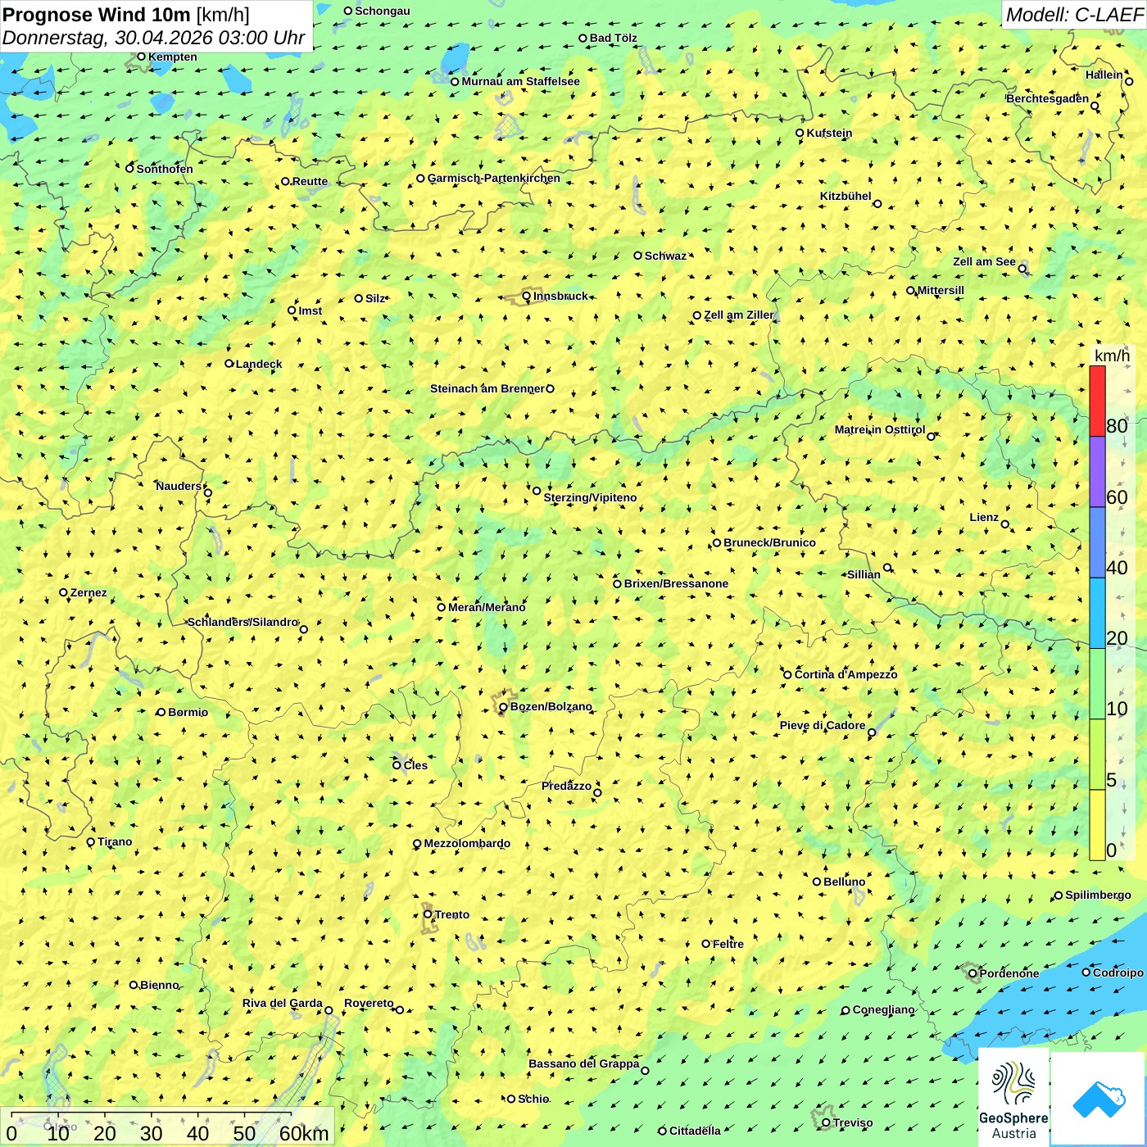Click the 'Zell am Ziller' label

739,315
